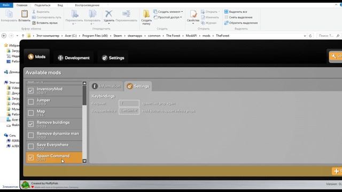Select the mod Settings tab with gear icon

pyautogui.click(x=138, y=86)
